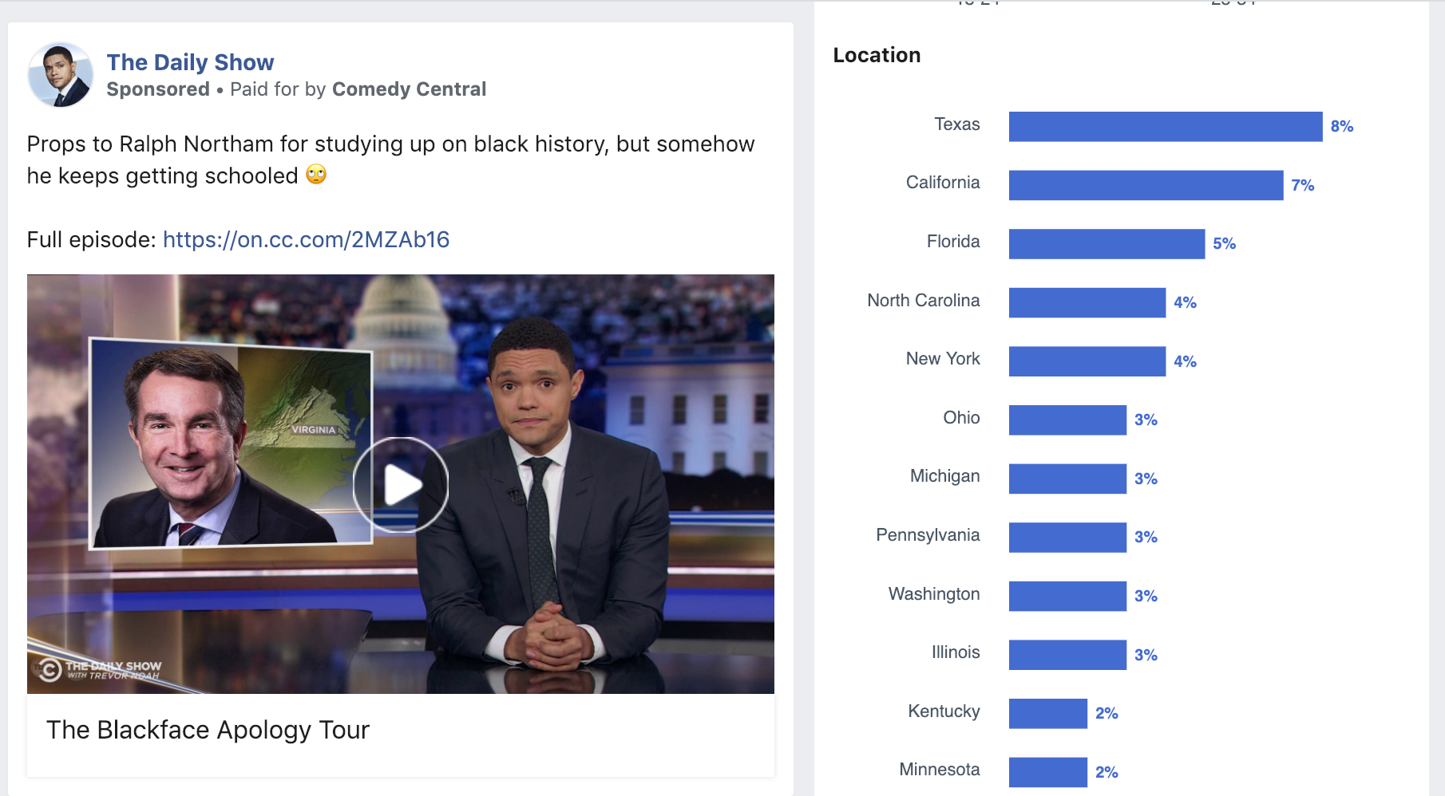Click the Ohio state label
The height and width of the screenshot is (796, 1445).
point(961,418)
